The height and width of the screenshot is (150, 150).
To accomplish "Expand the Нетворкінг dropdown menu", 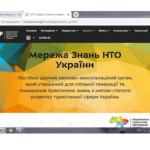I will pyautogui.click(x=49, y=31).
